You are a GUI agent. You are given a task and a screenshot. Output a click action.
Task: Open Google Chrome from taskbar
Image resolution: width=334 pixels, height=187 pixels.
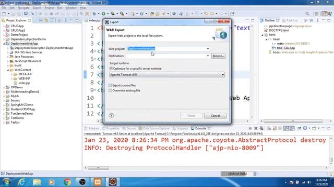[67, 182]
